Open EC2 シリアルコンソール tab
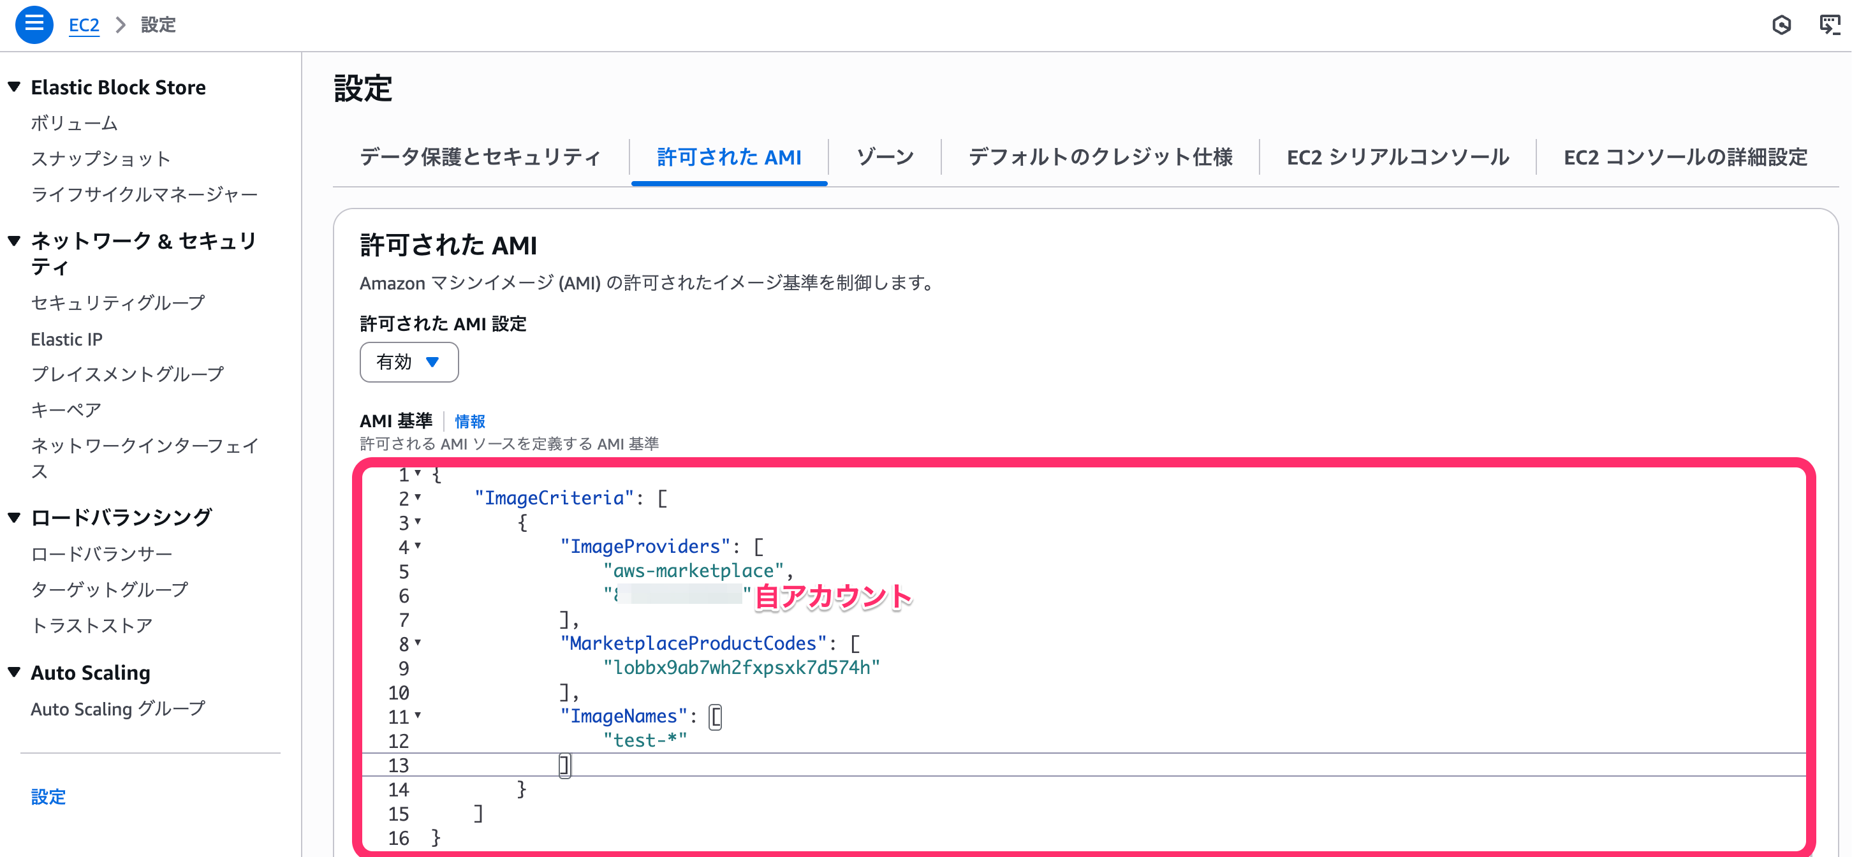The height and width of the screenshot is (857, 1852). coord(1397,157)
